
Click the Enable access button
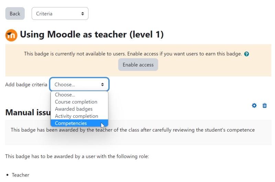point(138,65)
